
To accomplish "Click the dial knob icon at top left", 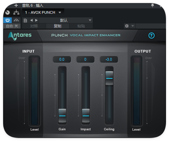I will (8, 12).
